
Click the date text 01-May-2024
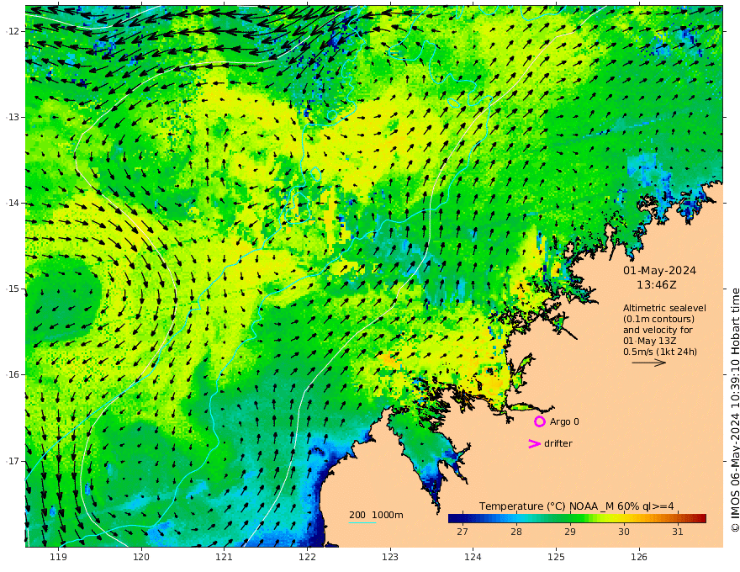[x=660, y=270]
